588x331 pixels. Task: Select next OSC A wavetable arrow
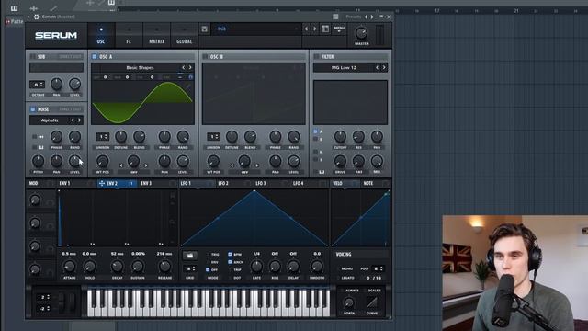click(x=190, y=67)
